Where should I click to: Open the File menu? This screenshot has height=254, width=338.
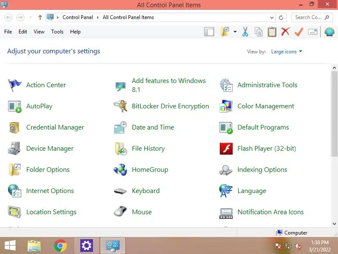8,32
